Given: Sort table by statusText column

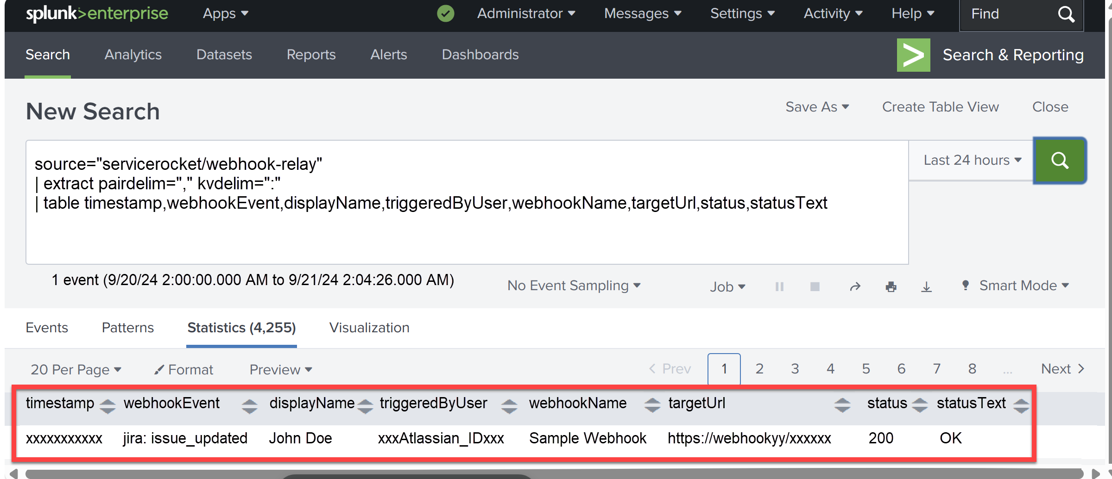Looking at the screenshot, I should [1021, 406].
